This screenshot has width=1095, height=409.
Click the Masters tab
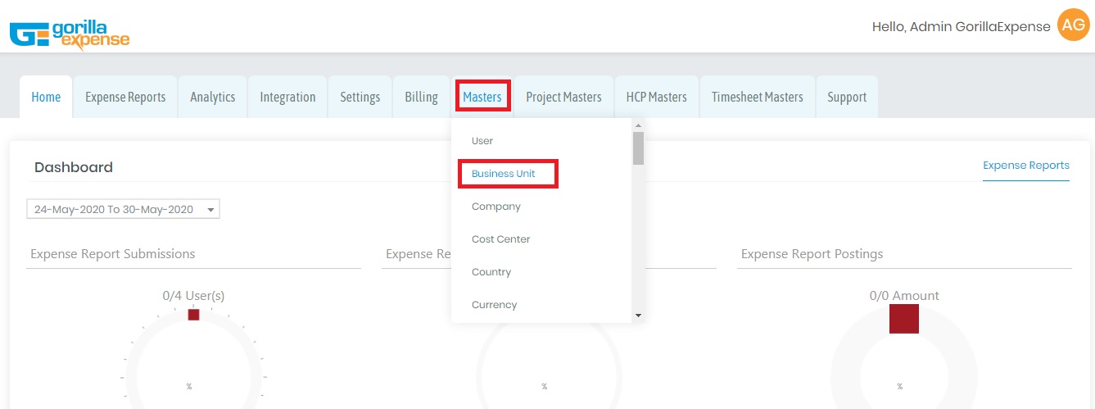click(x=482, y=97)
